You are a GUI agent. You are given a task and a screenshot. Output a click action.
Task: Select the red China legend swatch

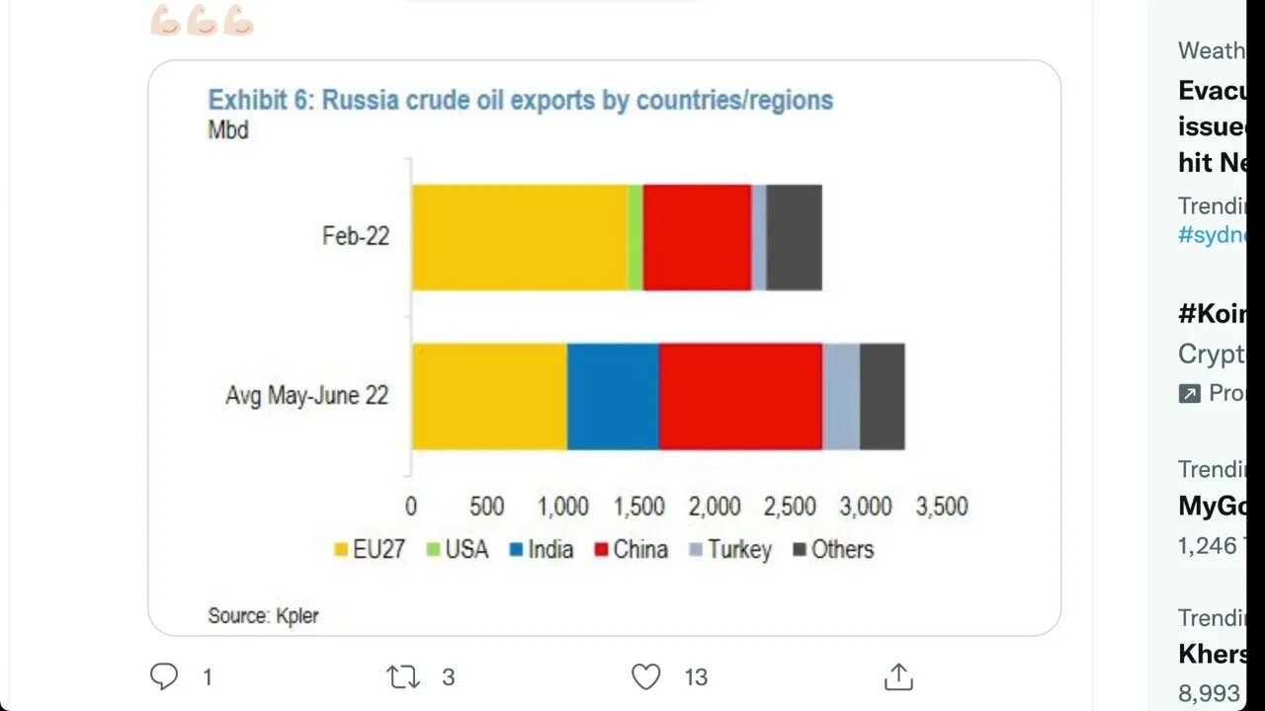coord(601,550)
